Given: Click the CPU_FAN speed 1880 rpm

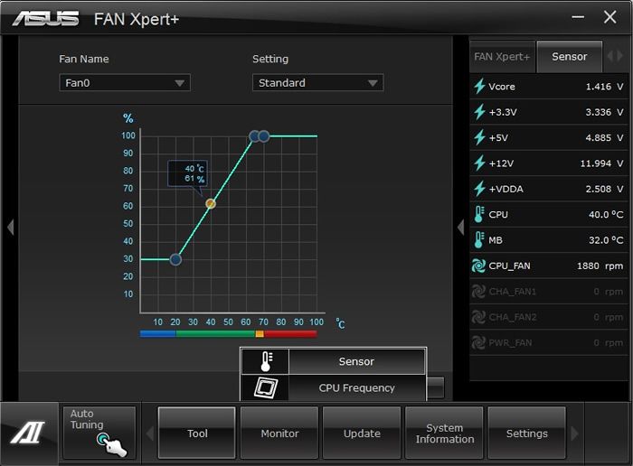Looking at the screenshot, I should (x=600, y=266).
